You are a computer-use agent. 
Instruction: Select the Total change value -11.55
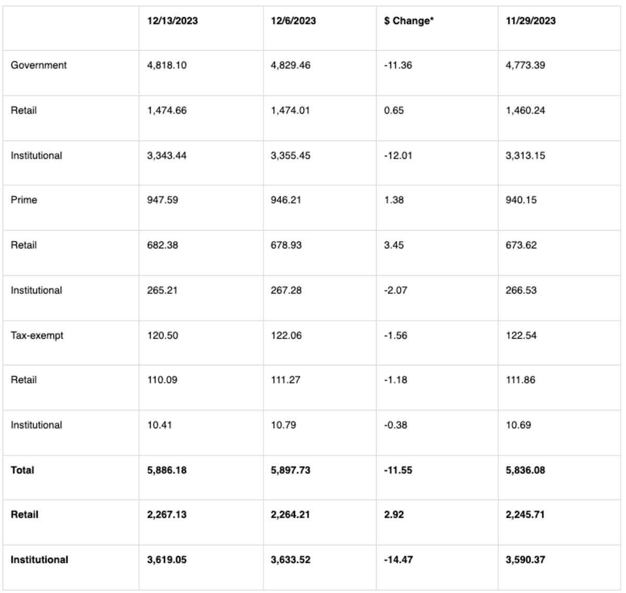point(398,470)
